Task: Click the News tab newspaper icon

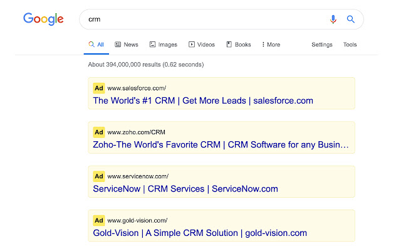Action: (x=118, y=45)
